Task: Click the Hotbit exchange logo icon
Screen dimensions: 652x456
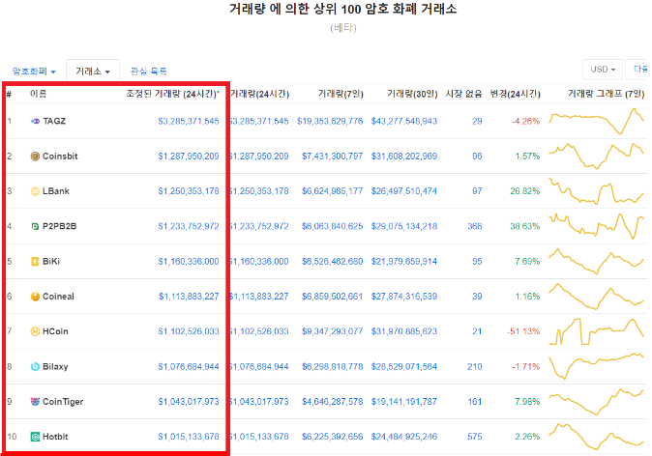Action: (x=36, y=437)
